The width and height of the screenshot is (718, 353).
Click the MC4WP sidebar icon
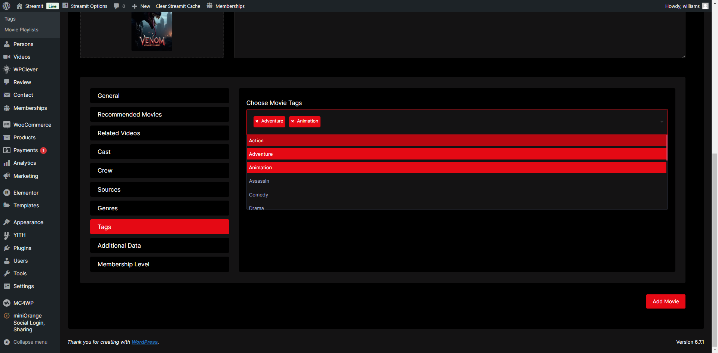tap(7, 303)
